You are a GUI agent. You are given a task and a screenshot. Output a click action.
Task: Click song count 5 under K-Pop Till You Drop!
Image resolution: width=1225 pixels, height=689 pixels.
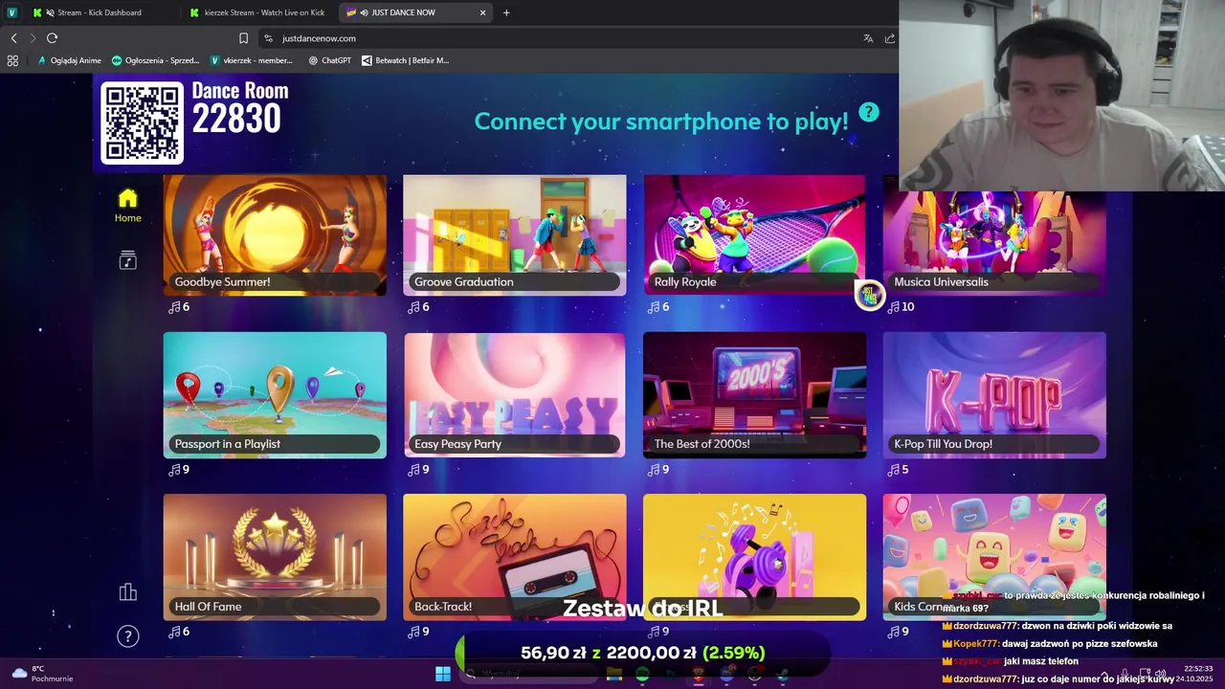(899, 470)
